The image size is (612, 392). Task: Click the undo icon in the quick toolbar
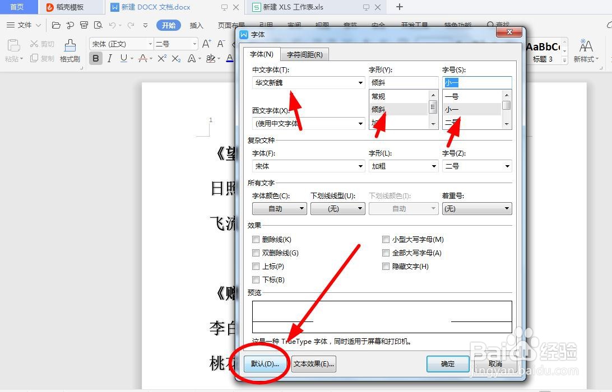coord(114,25)
